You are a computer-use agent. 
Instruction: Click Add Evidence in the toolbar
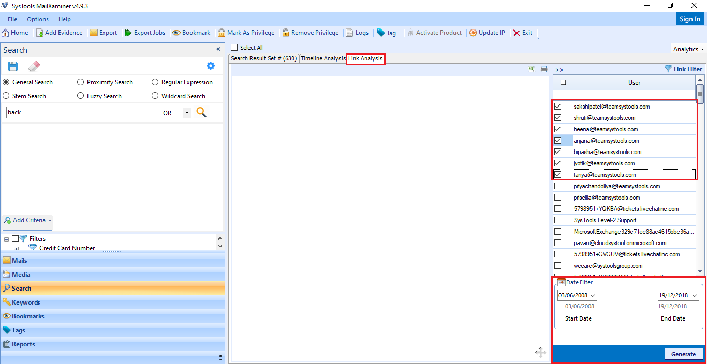59,33
